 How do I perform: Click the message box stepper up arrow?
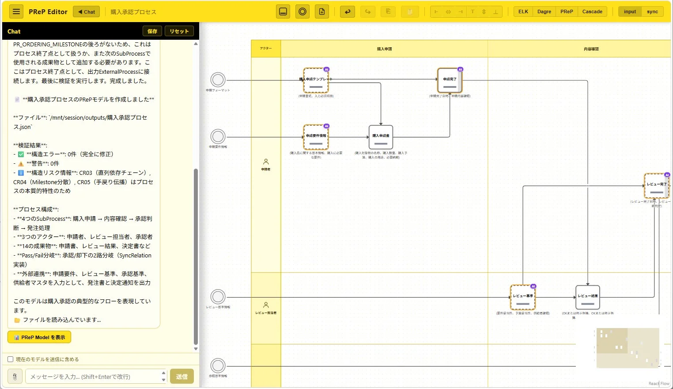click(163, 374)
